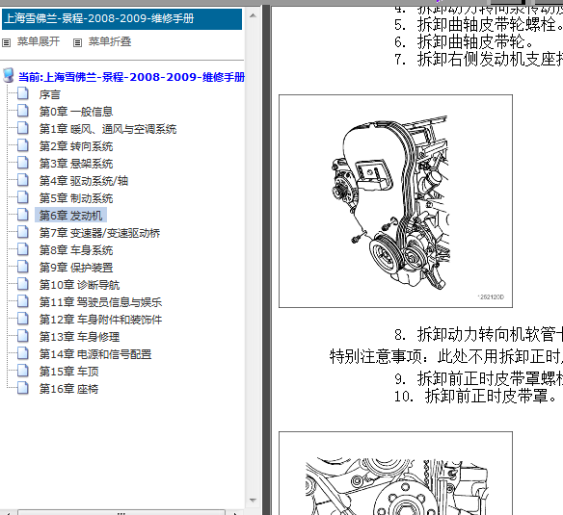Open 第11章 驾驶员信息与娱乐
Screen dimensions: 563x515
click(x=100, y=302)
